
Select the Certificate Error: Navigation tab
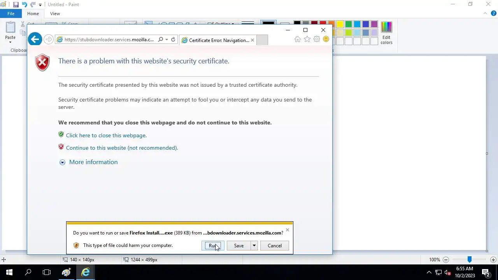coord(219,40)
